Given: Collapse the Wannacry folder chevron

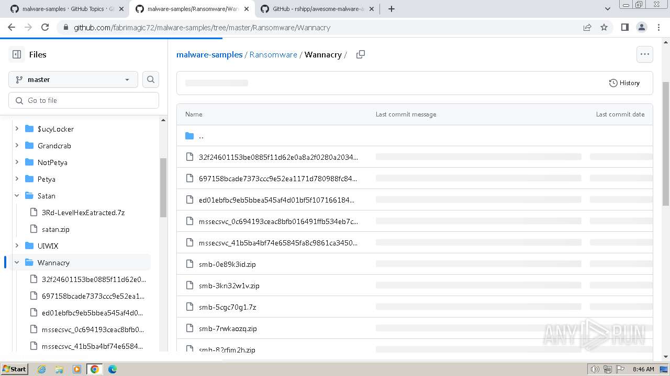Looking at the screenshot, I should coord(17,263).
